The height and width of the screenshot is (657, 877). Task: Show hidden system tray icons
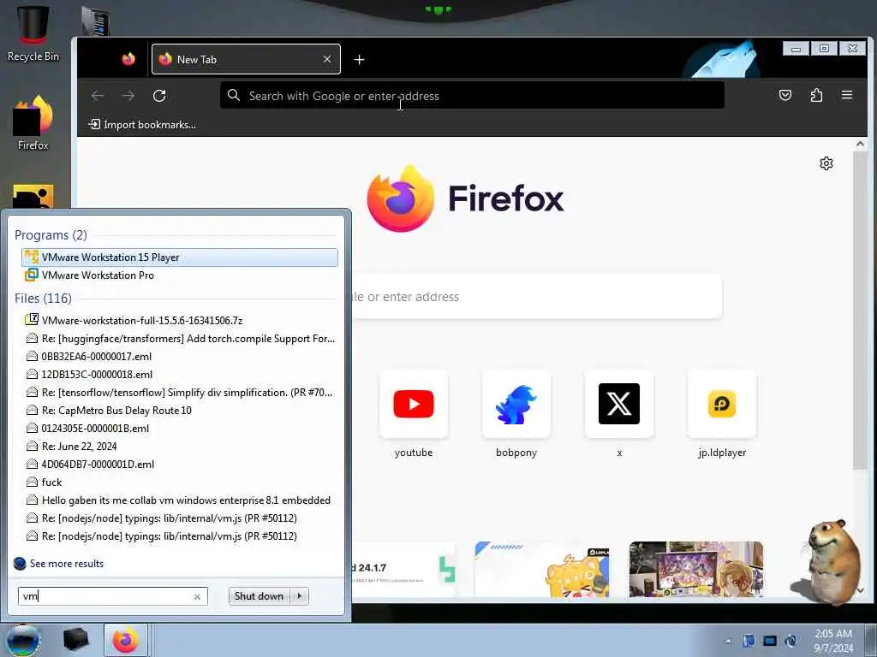728,641
